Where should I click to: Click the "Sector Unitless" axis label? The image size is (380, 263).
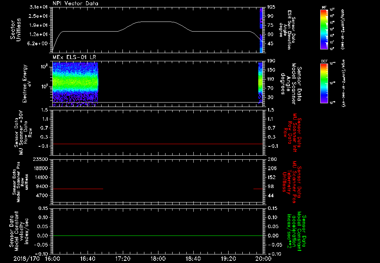click(x=15, y=30)
